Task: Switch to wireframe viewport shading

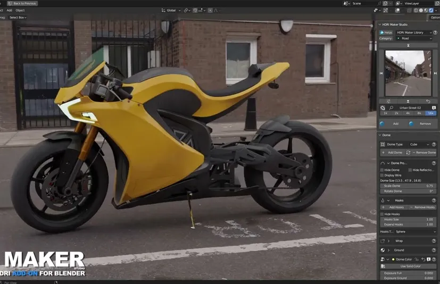Action: tap(416, 11)
